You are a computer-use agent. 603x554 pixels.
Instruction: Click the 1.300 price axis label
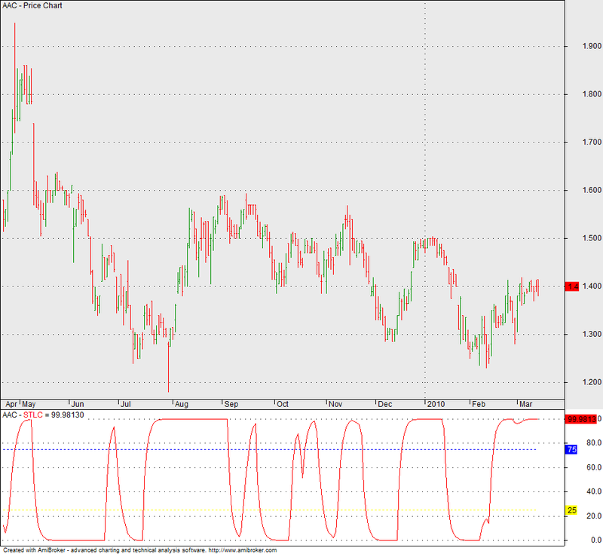(x=592, y=334)
